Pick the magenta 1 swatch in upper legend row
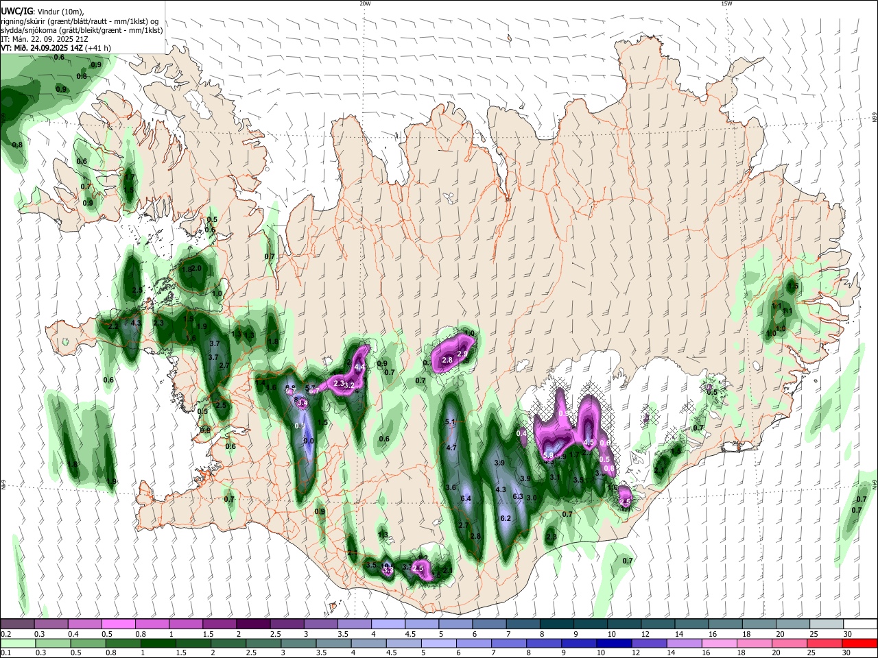This screenshot has height=658, width=878. 185,624
